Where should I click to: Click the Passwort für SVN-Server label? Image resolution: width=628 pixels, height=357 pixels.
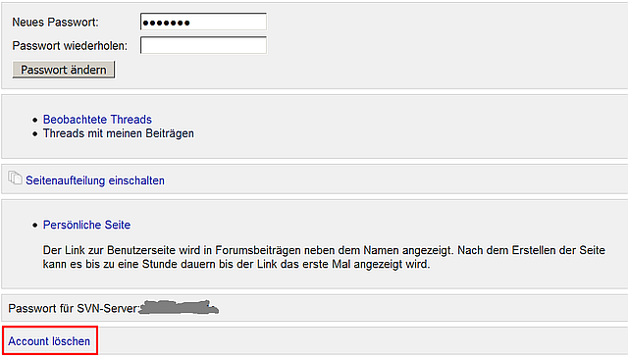click(x=74, y=309)
